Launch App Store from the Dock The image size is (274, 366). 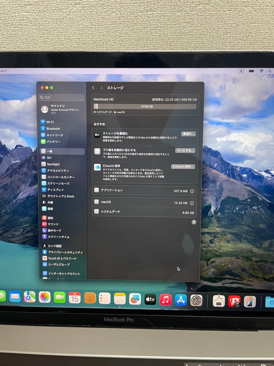click(181, 300)
